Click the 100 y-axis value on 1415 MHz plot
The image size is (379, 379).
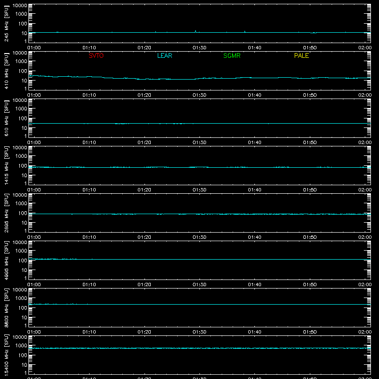[23, 166]
